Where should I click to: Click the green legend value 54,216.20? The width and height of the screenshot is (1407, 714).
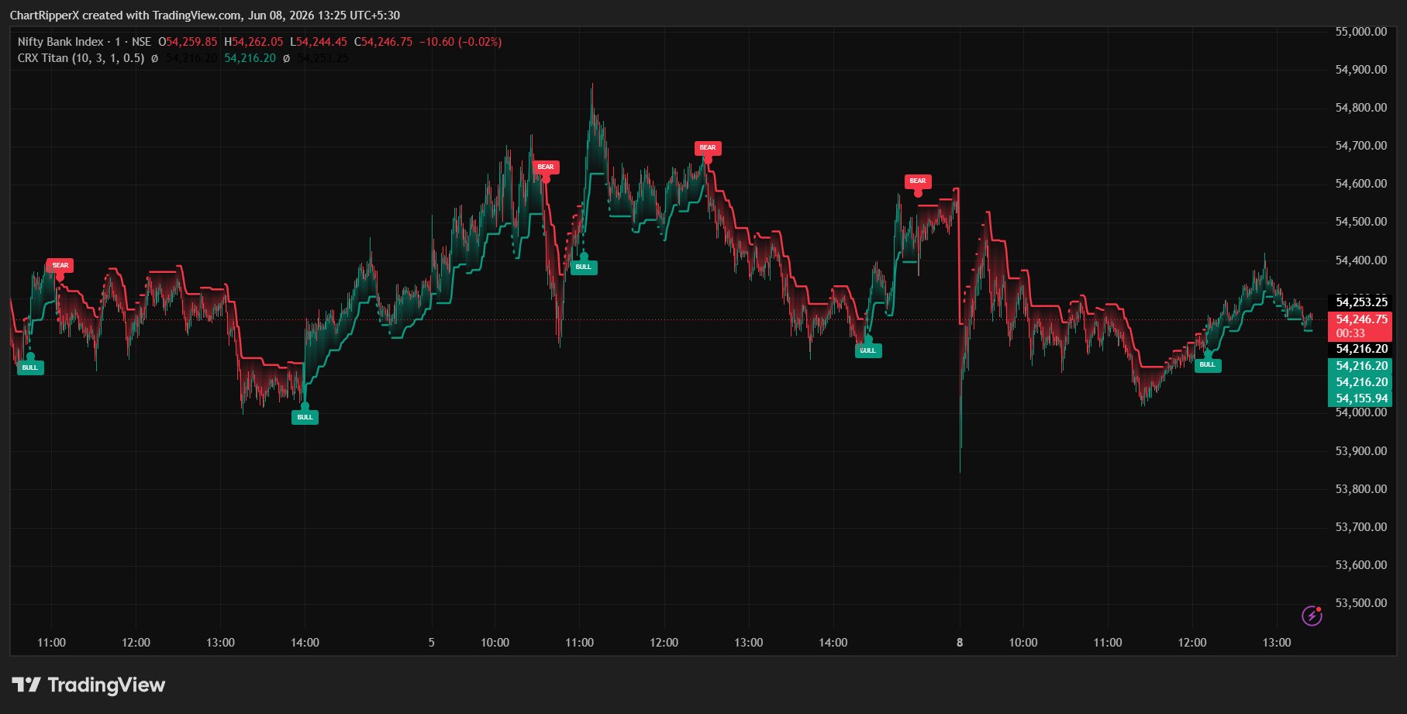click(x=250, y=58)
